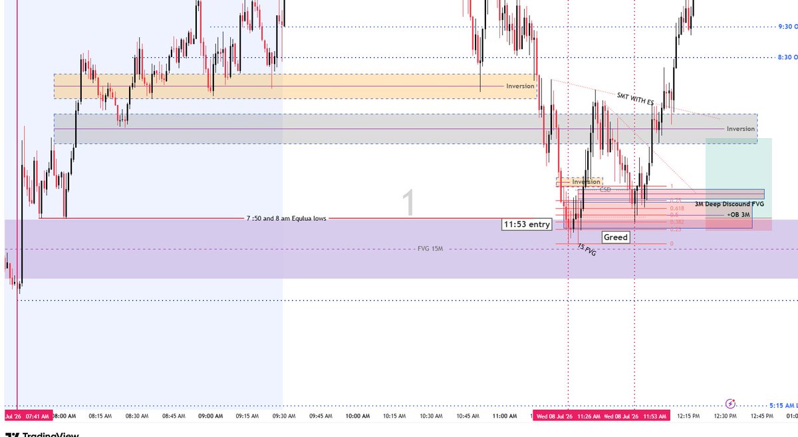798x437 pixels.
Task: Click the 'FVG 15M' dashed line label
Action: pyautogui.click(x=430, y=249)
